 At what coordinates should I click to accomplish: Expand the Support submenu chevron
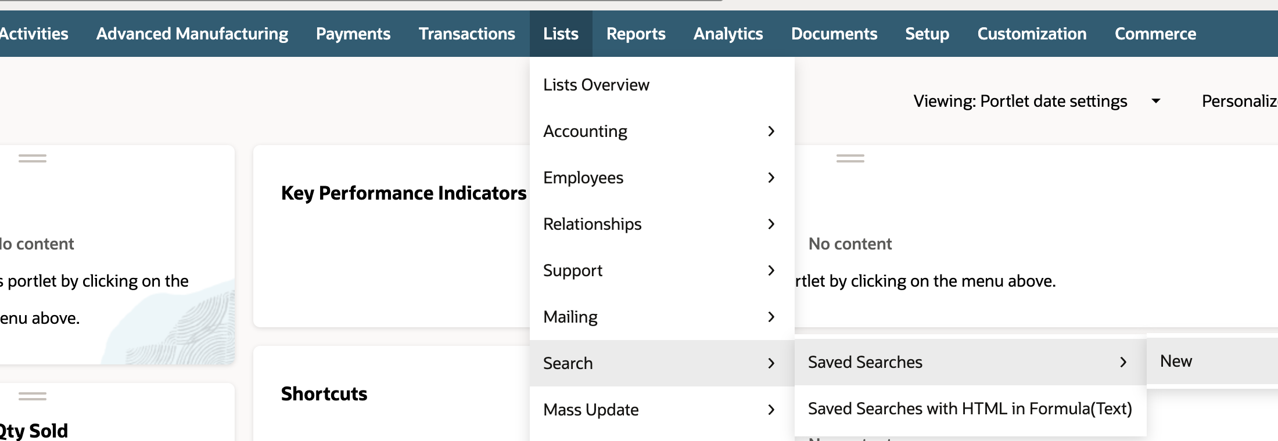(771, 270)
